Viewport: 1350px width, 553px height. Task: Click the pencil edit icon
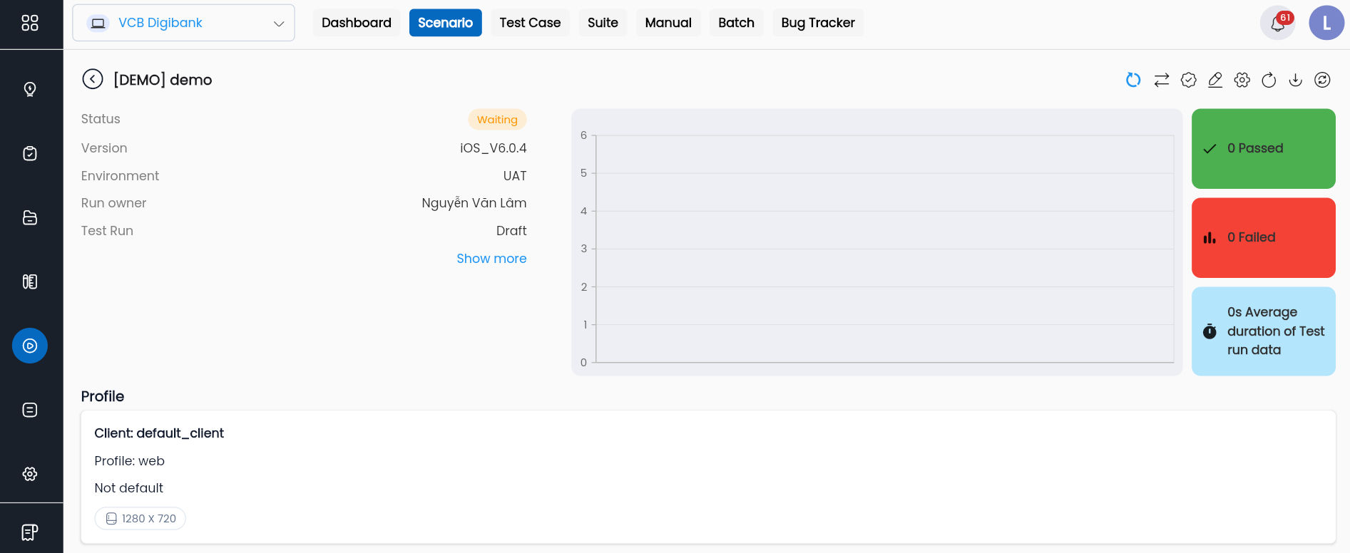(x=1215, y=80)
